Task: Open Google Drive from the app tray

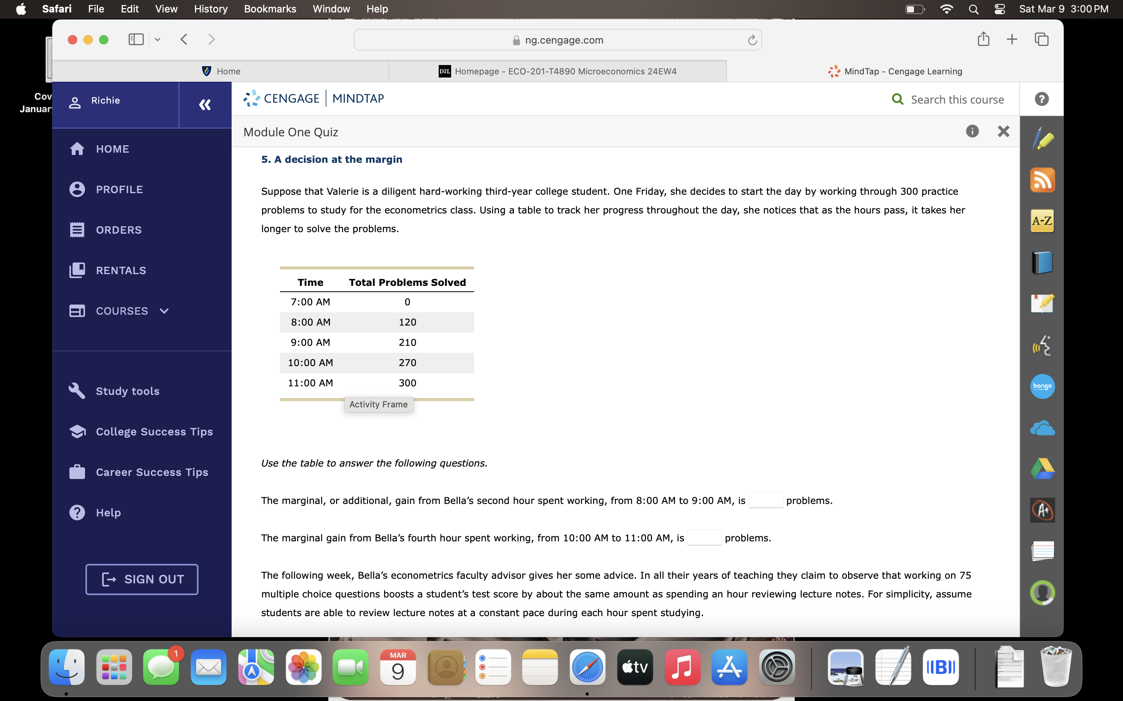Action: click(x=1042, y=468)
